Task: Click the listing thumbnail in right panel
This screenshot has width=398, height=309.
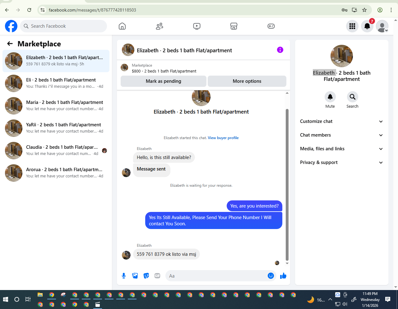Action: coord(342,56)
